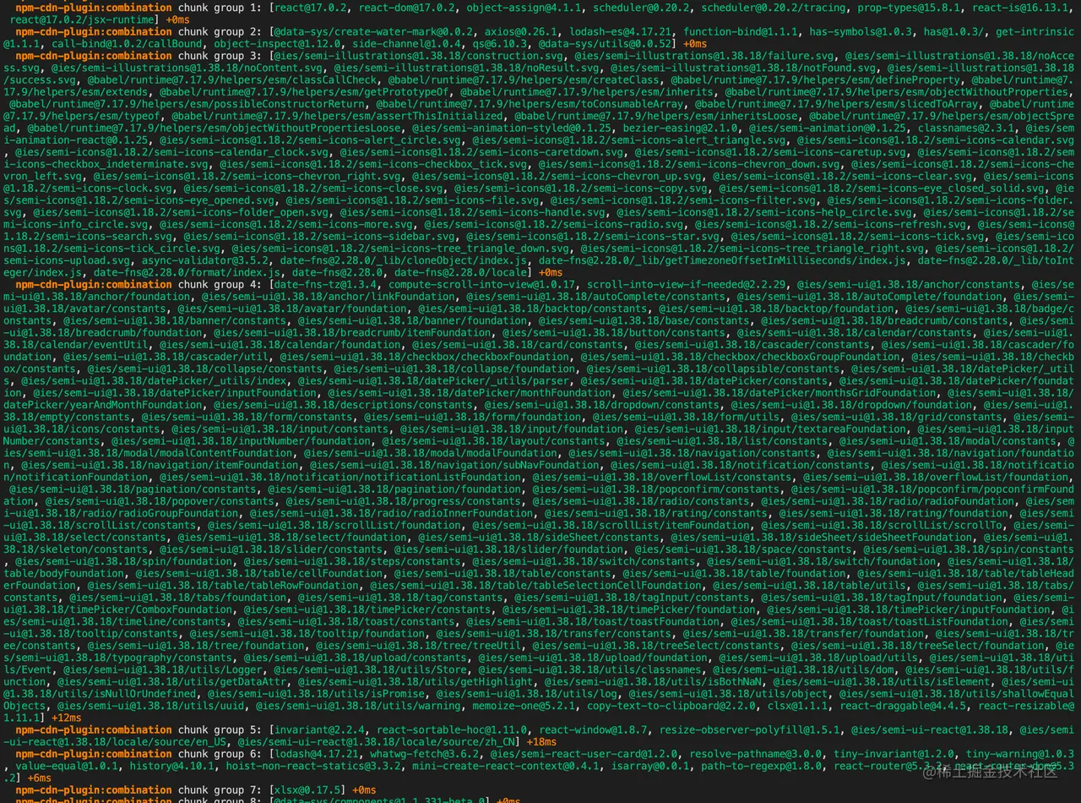Click 'mini-create-react-context@0.4.1' text

pos(504,766)
